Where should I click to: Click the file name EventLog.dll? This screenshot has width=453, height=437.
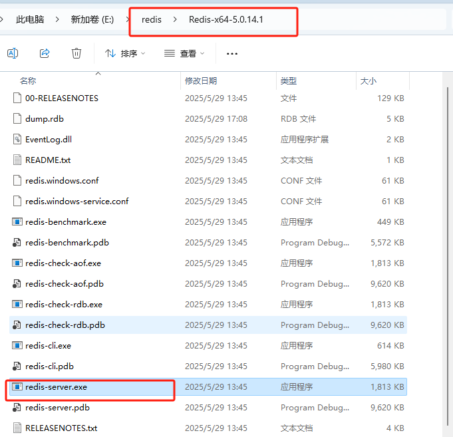(49, 140)
